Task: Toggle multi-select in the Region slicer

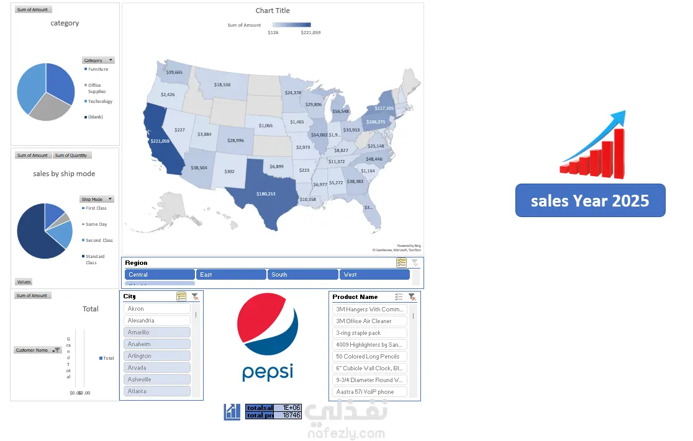Action: (401, 262)
